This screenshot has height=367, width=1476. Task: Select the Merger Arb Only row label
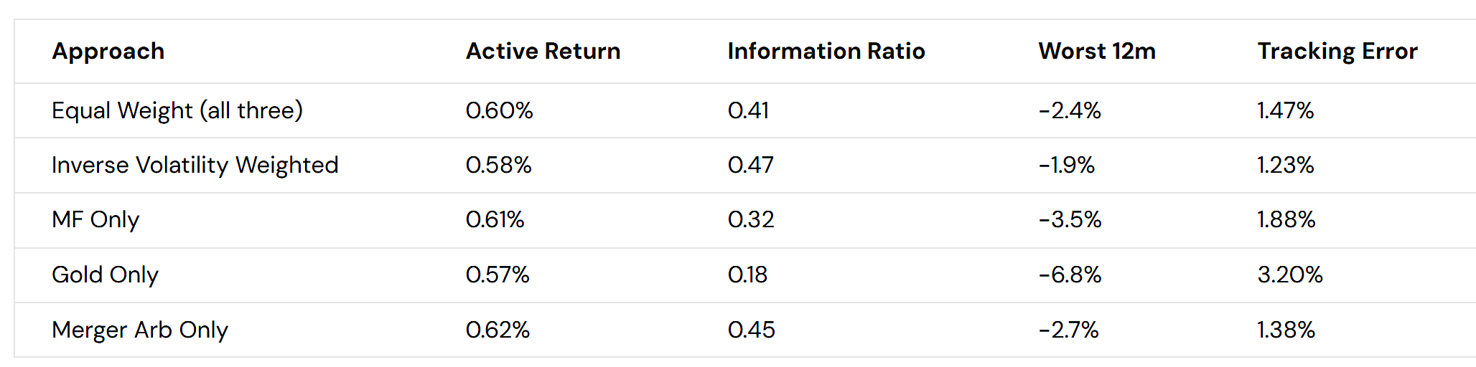(x=140, y=330)
